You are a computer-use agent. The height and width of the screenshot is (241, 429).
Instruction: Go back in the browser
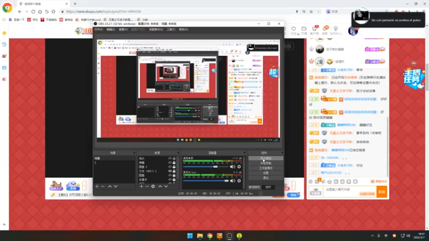coord(20,11)
